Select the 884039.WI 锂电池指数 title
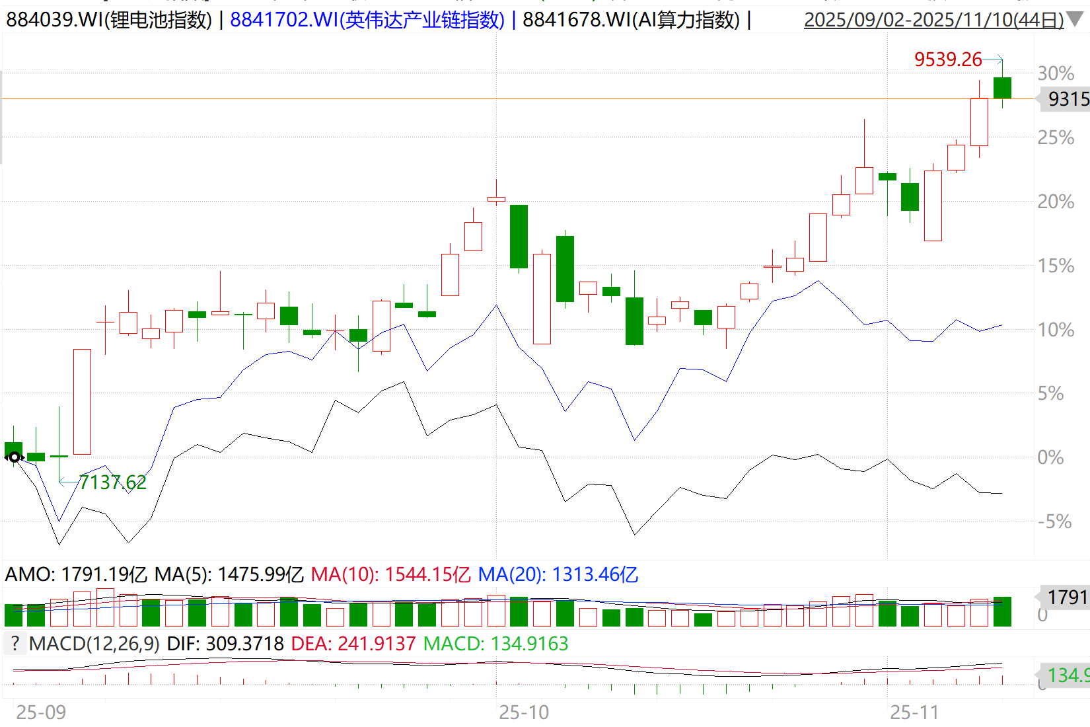Viewport: 1090px width, 727px height. 109,20
